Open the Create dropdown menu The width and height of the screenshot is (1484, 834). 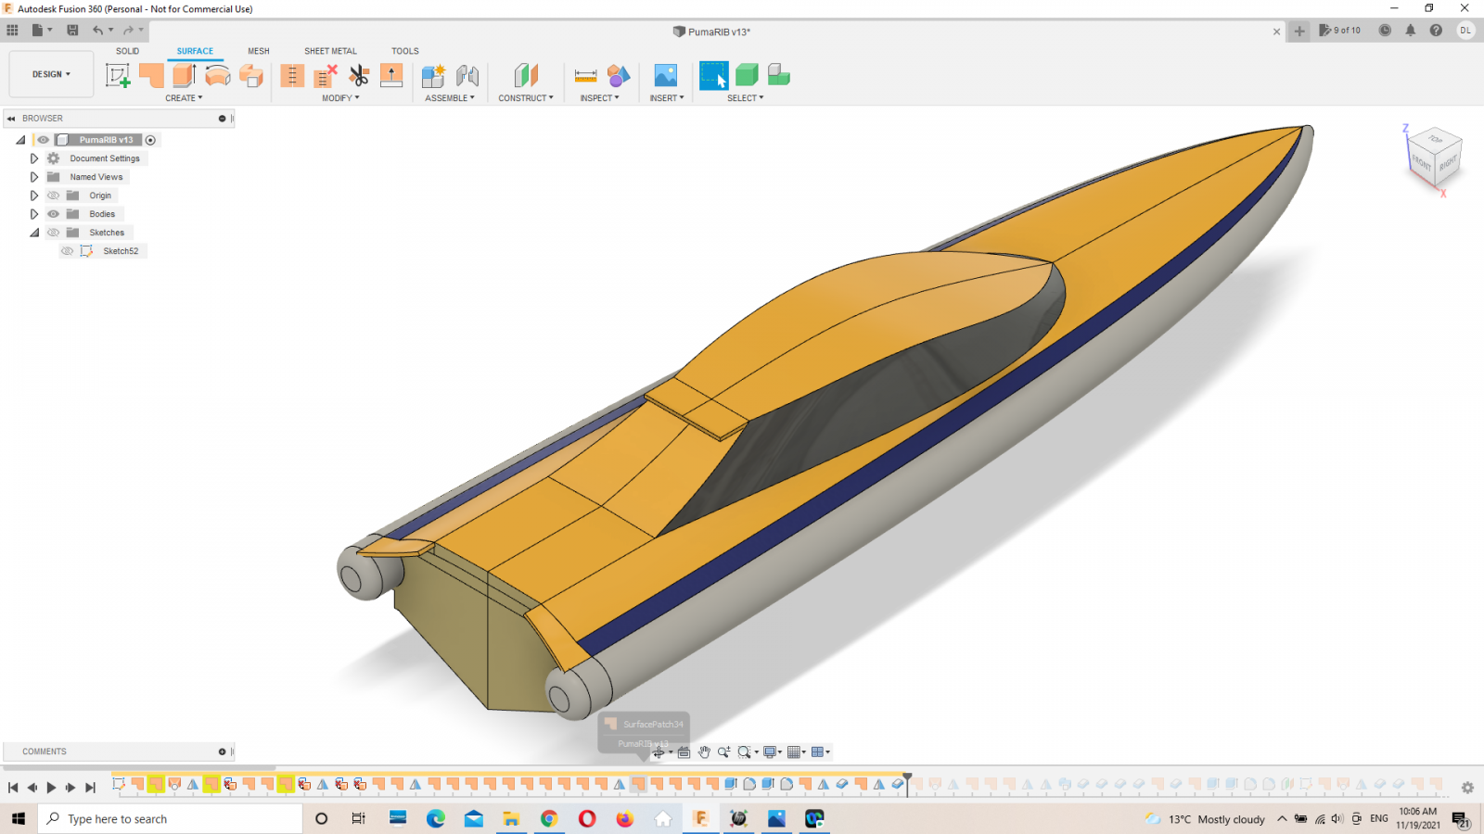184,98
